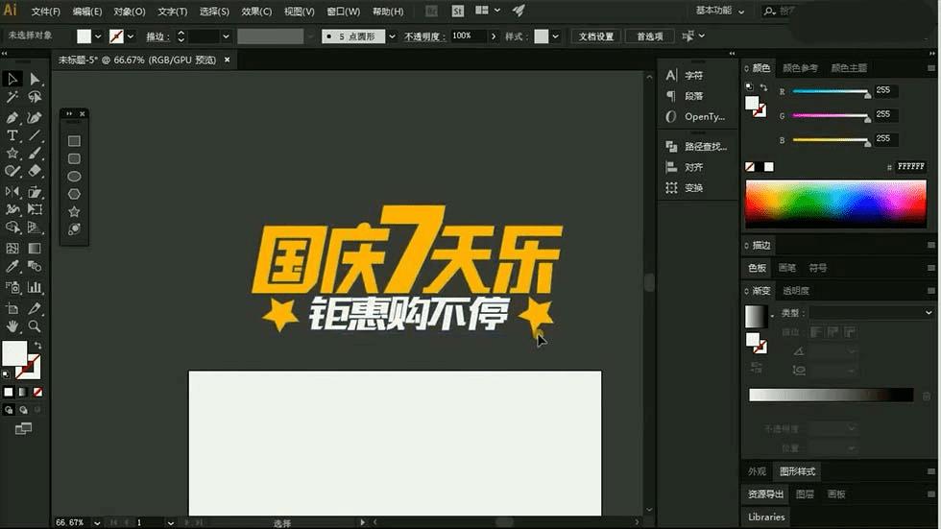
Task: Pick the star shape in floating panel
Action: pos(74,211)
